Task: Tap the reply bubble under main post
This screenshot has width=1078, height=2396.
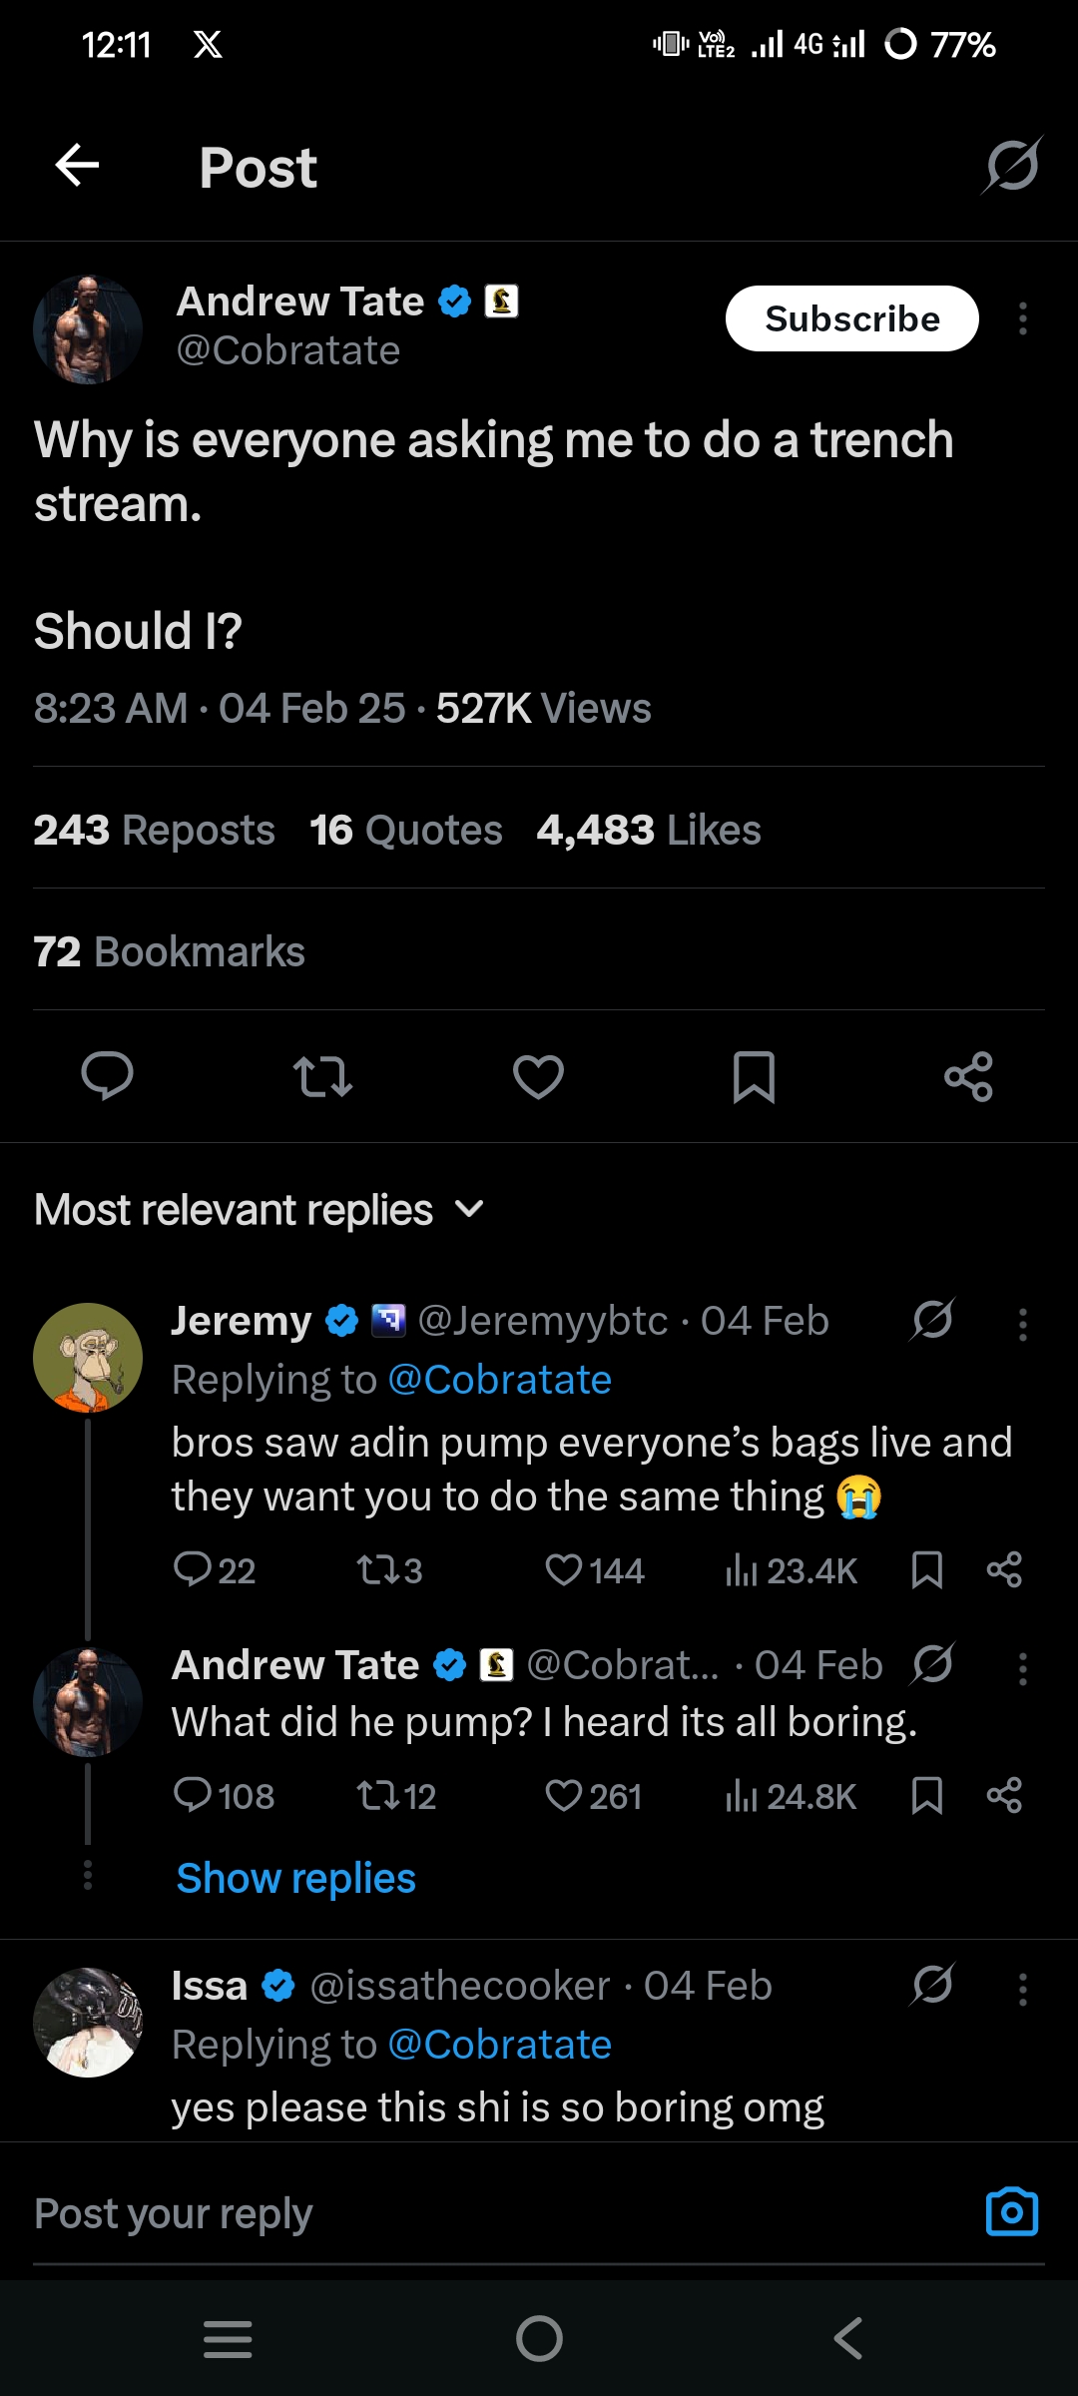Action: (107, 1076)
